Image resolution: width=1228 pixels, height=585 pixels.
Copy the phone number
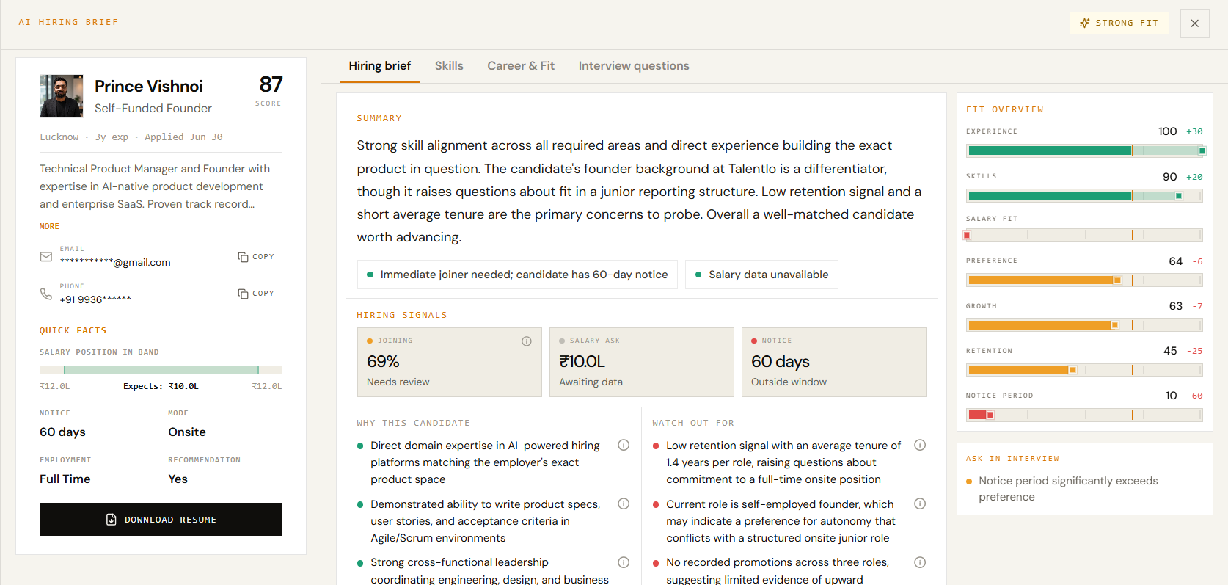[256, 294]
